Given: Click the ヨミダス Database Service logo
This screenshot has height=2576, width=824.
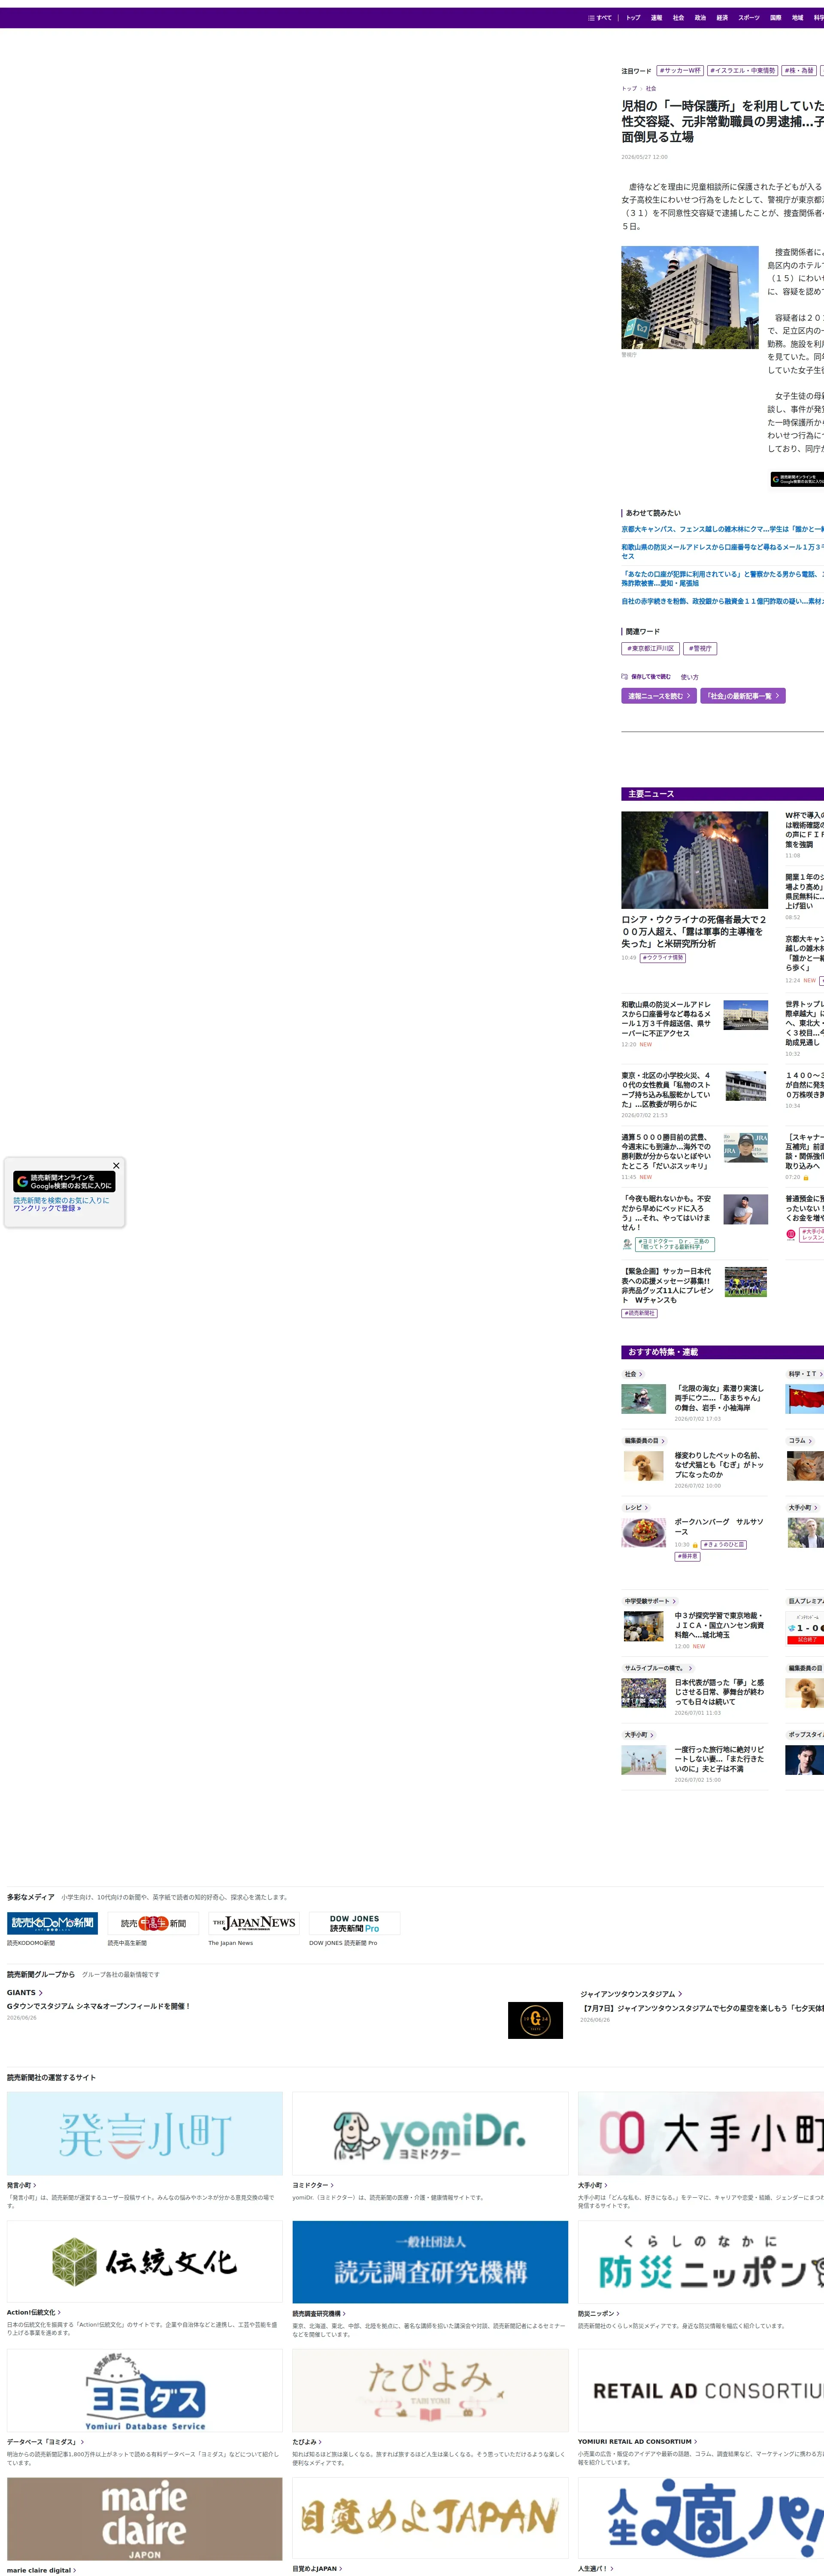Looking at the screenshot, I should tap(145, 2390).
